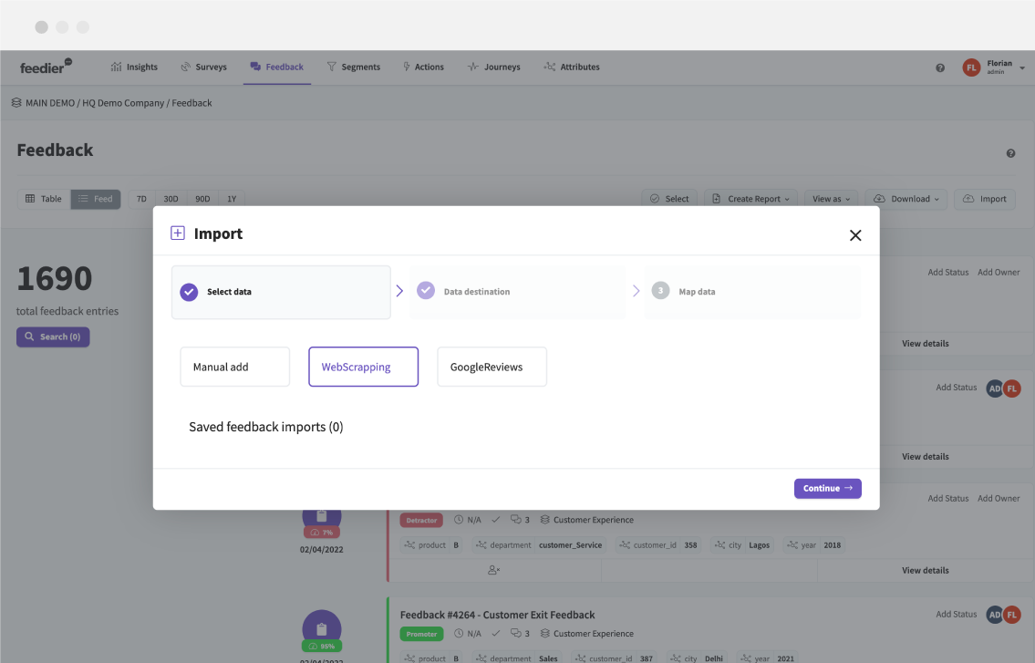Viewport: 1035px width, 663px height.
Task: Click the FL avatar badge
Action: point(971,67)
